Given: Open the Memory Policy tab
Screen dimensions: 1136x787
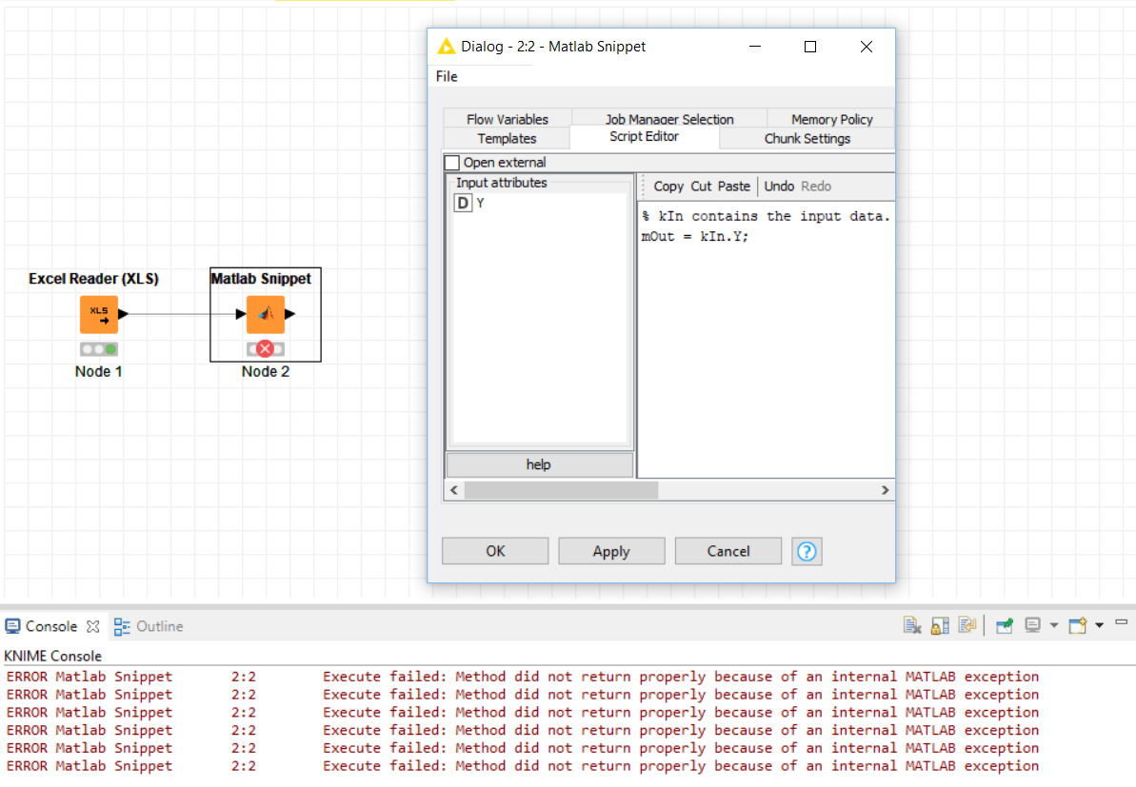Looking at the screenshot, I should tap(831, 119).
